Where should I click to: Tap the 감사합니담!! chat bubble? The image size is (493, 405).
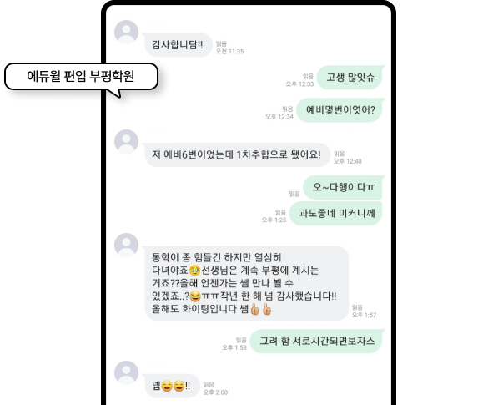178,45
